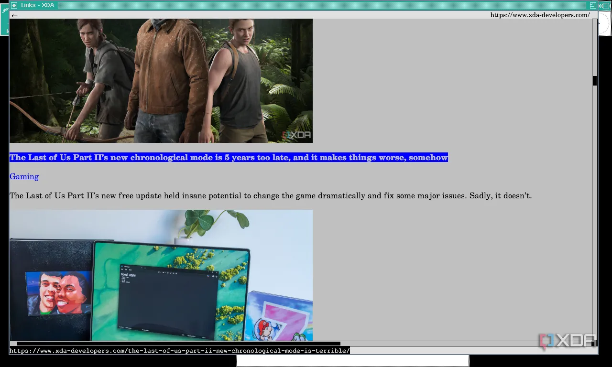The width and height of the screenshot is (612, 367).
Task: Open the Links window menu icon
Action: (14, 5)
